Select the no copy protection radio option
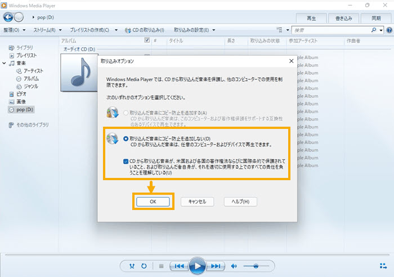394x277 pixels. point(126,138)
